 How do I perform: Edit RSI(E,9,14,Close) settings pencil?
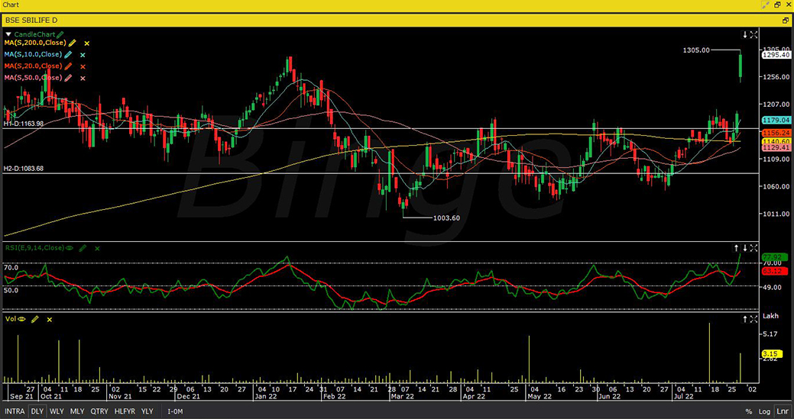point(83,248)
